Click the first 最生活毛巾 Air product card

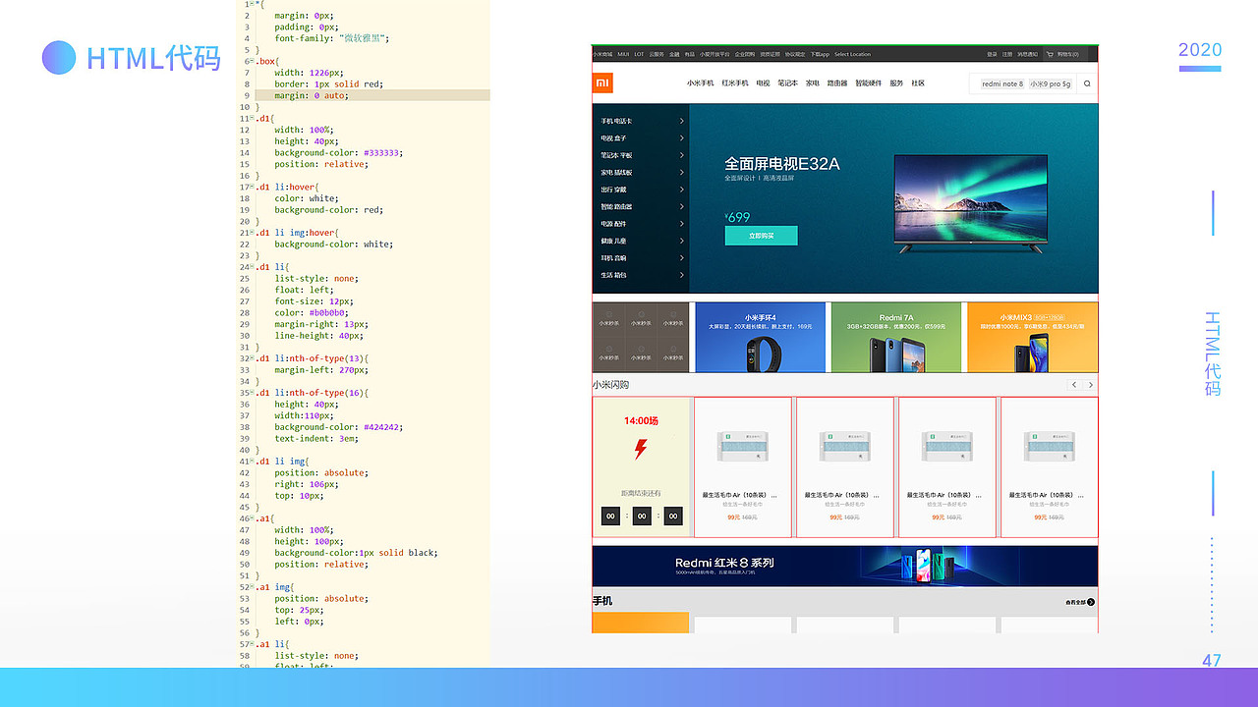click(x=743, y=467)
